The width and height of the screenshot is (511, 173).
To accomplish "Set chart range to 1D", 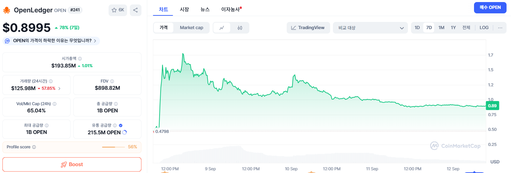I will (x=417, y=28).
